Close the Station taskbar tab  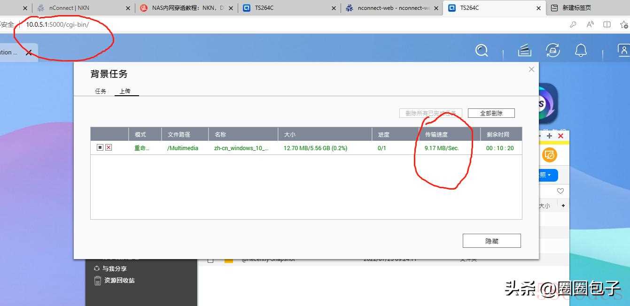29,53
